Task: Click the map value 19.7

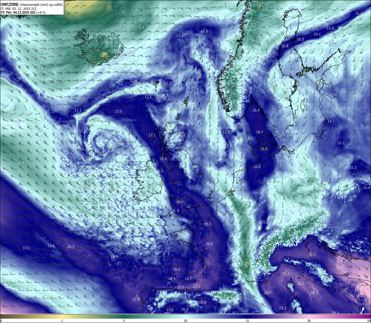Action: tap(180, 202)
